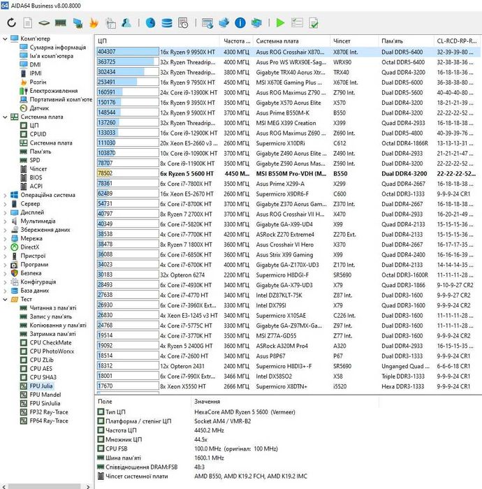Open FPU Mandel benchmark

(45, 395)
